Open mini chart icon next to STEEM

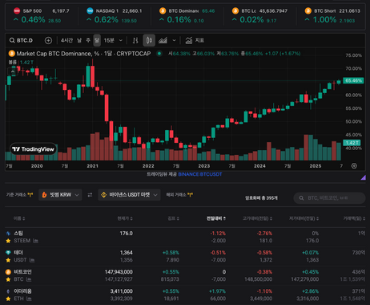(x=35, y=241)
